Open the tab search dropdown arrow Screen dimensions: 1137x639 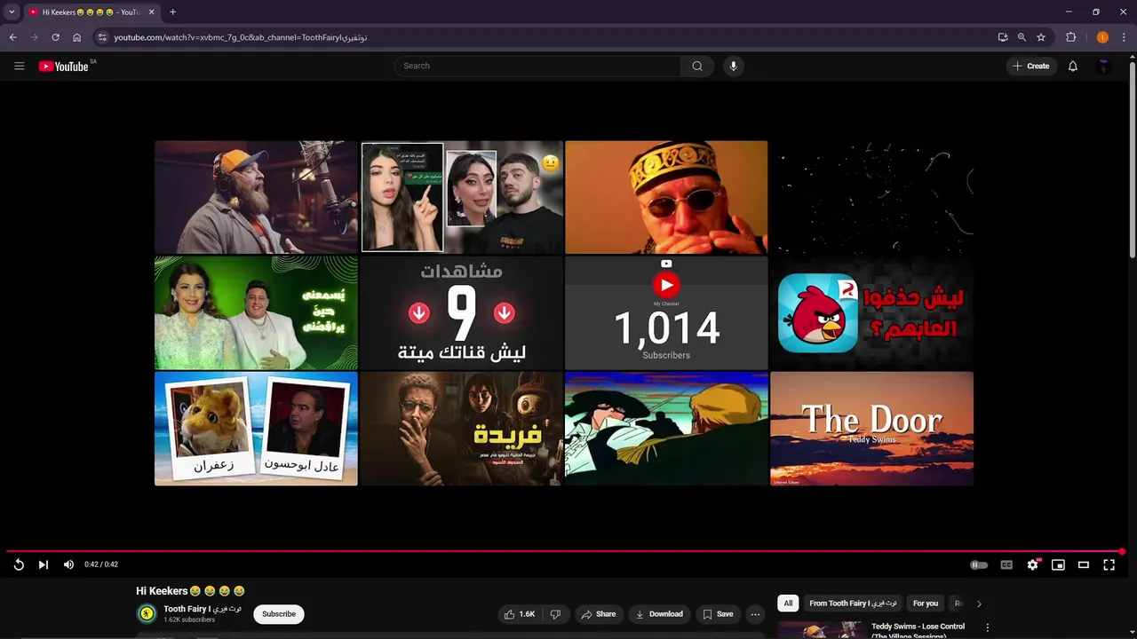tap(12, 12)
